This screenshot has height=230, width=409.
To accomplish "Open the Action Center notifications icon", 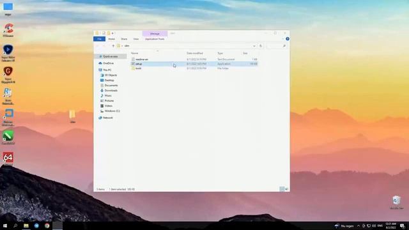I will pos(403,226).
